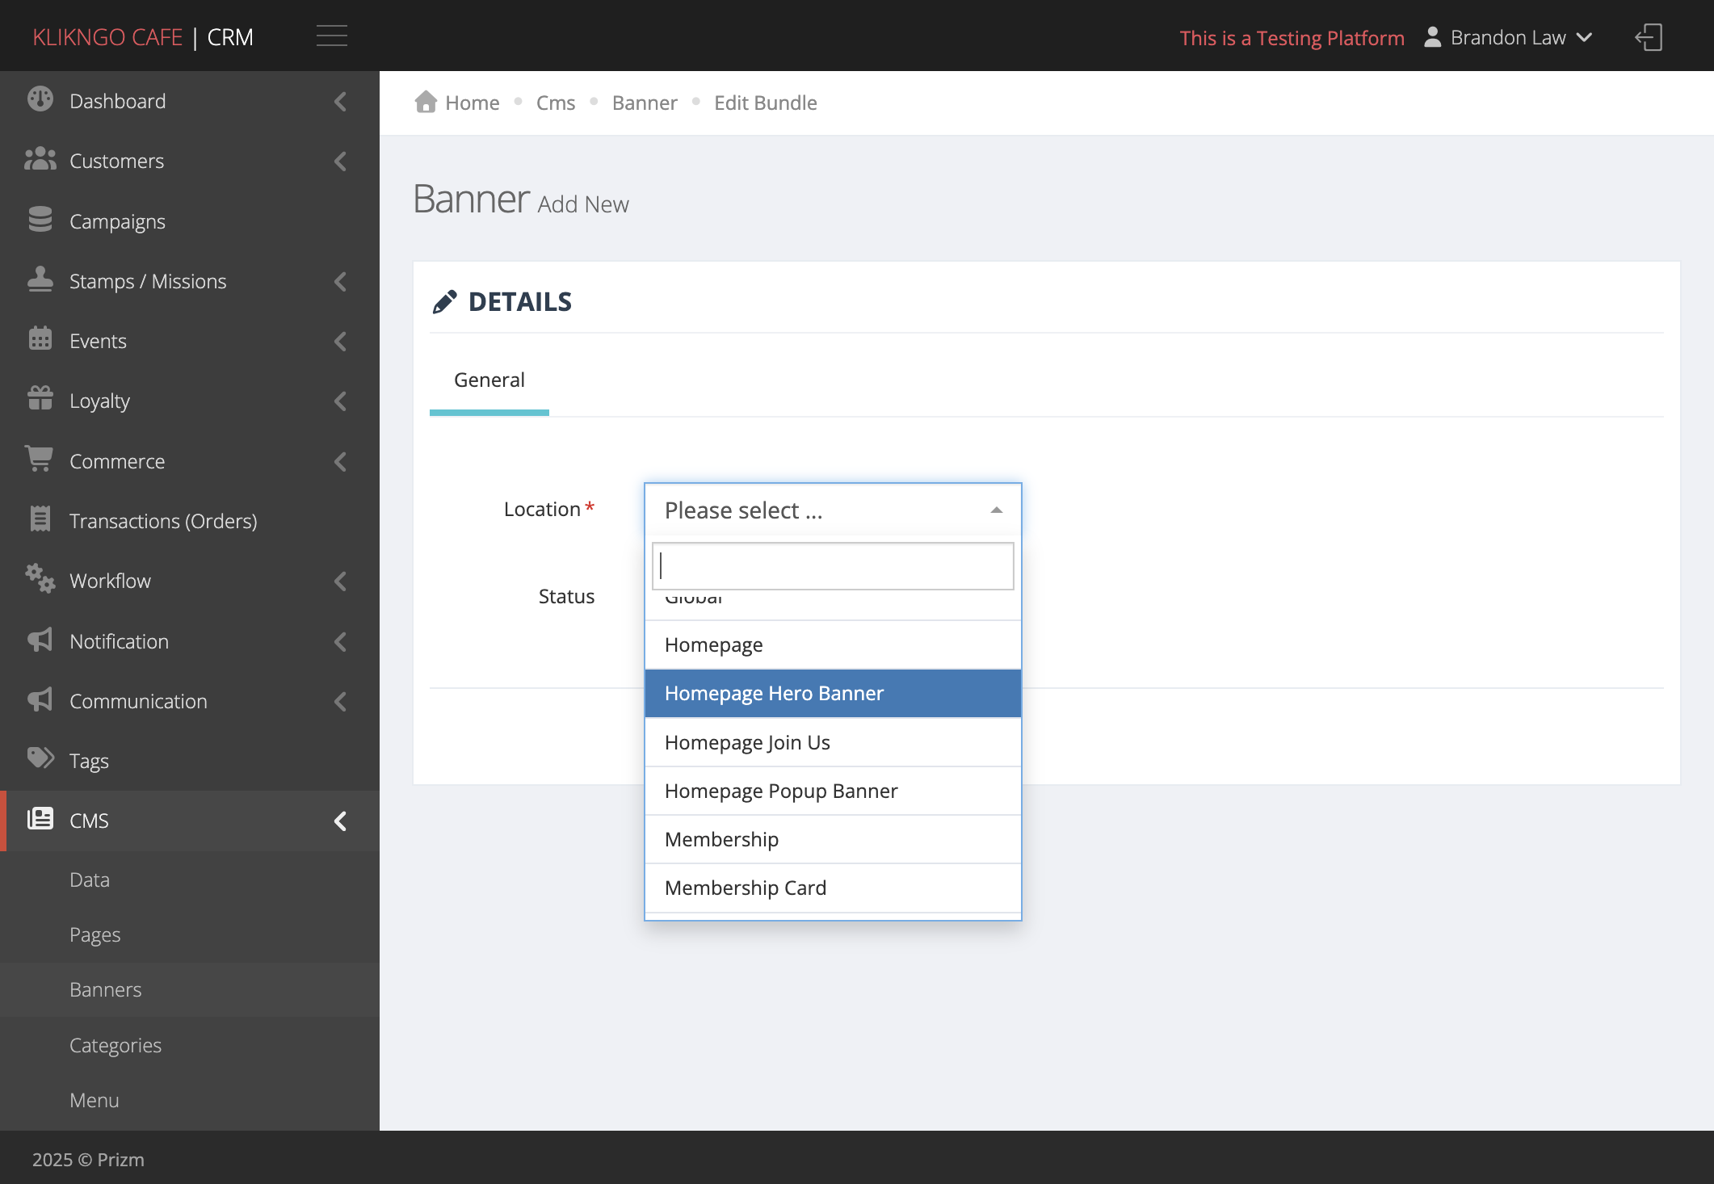Image resolution: width=1714 pixels, height=1184 pixels.
Task: Click the Dashboard gauge icon
Action: [40, 99]
